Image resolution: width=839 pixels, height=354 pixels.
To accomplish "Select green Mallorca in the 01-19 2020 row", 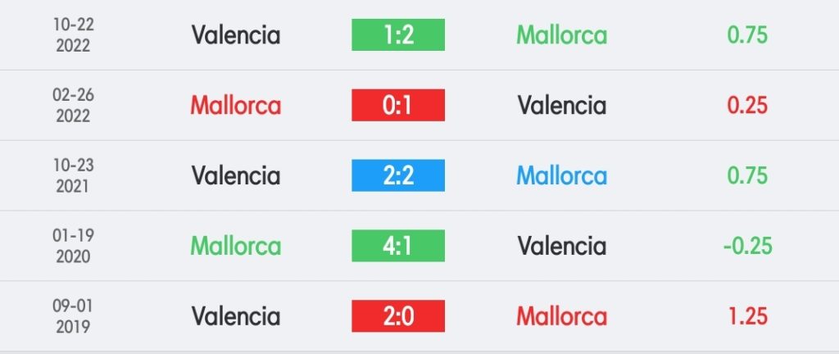I will coord(236,246).
